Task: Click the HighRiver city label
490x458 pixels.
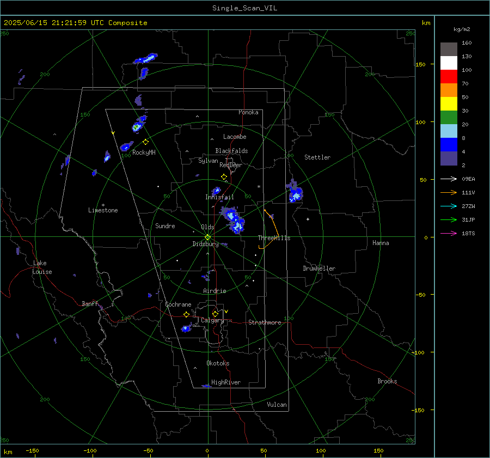Action: [226, 382]
